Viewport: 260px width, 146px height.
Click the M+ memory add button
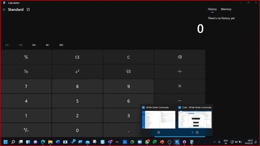pyautogui.click(x=34, y=45)
